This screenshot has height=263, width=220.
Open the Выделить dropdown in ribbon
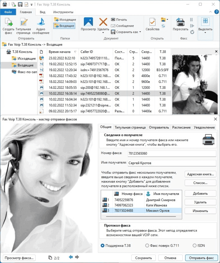205,33
